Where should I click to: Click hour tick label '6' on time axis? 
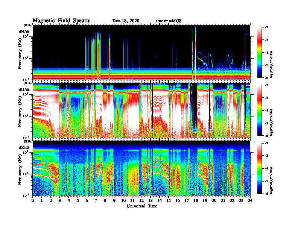pyautogui.click(x=87, y=201)
